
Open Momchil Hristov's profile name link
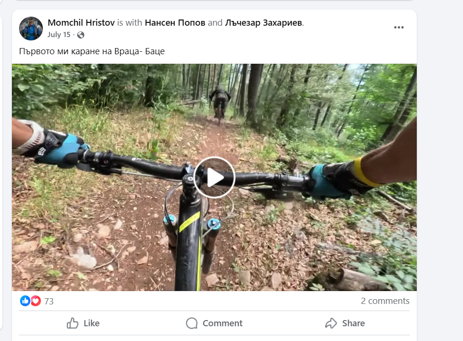[x=81, y=22]
